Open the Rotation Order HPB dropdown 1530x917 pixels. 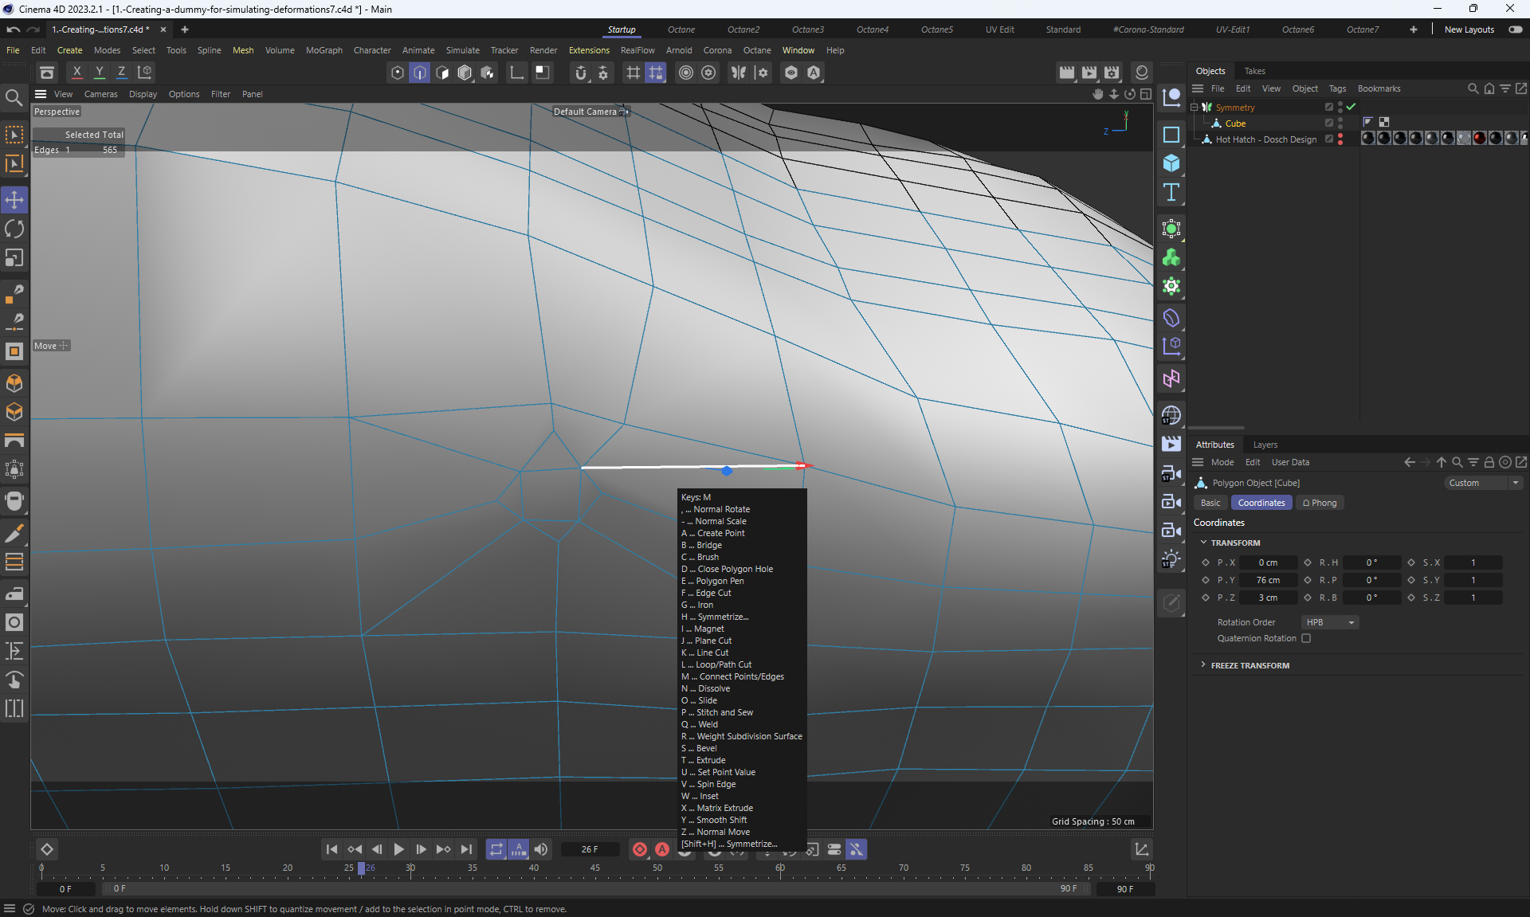coord(1329,622)
